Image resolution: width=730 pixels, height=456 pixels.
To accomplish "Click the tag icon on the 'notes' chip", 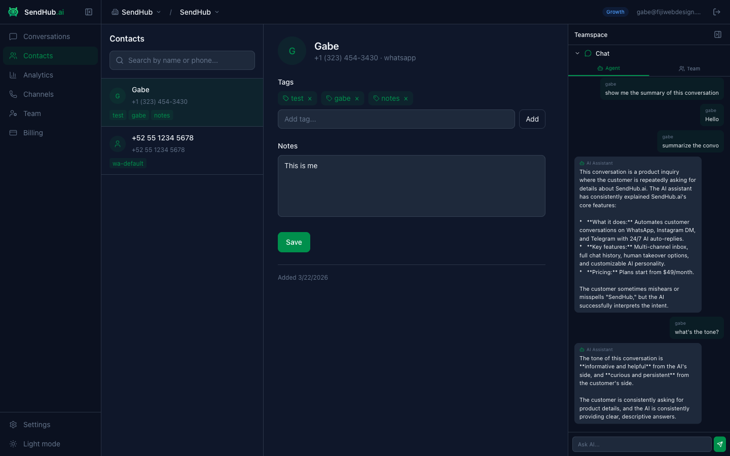I will point(376,98).
